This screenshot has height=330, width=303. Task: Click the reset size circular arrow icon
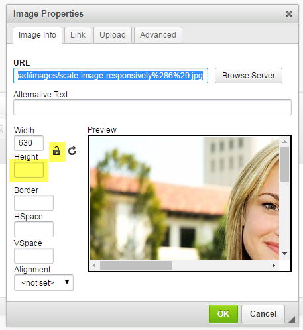coord(72,151)
